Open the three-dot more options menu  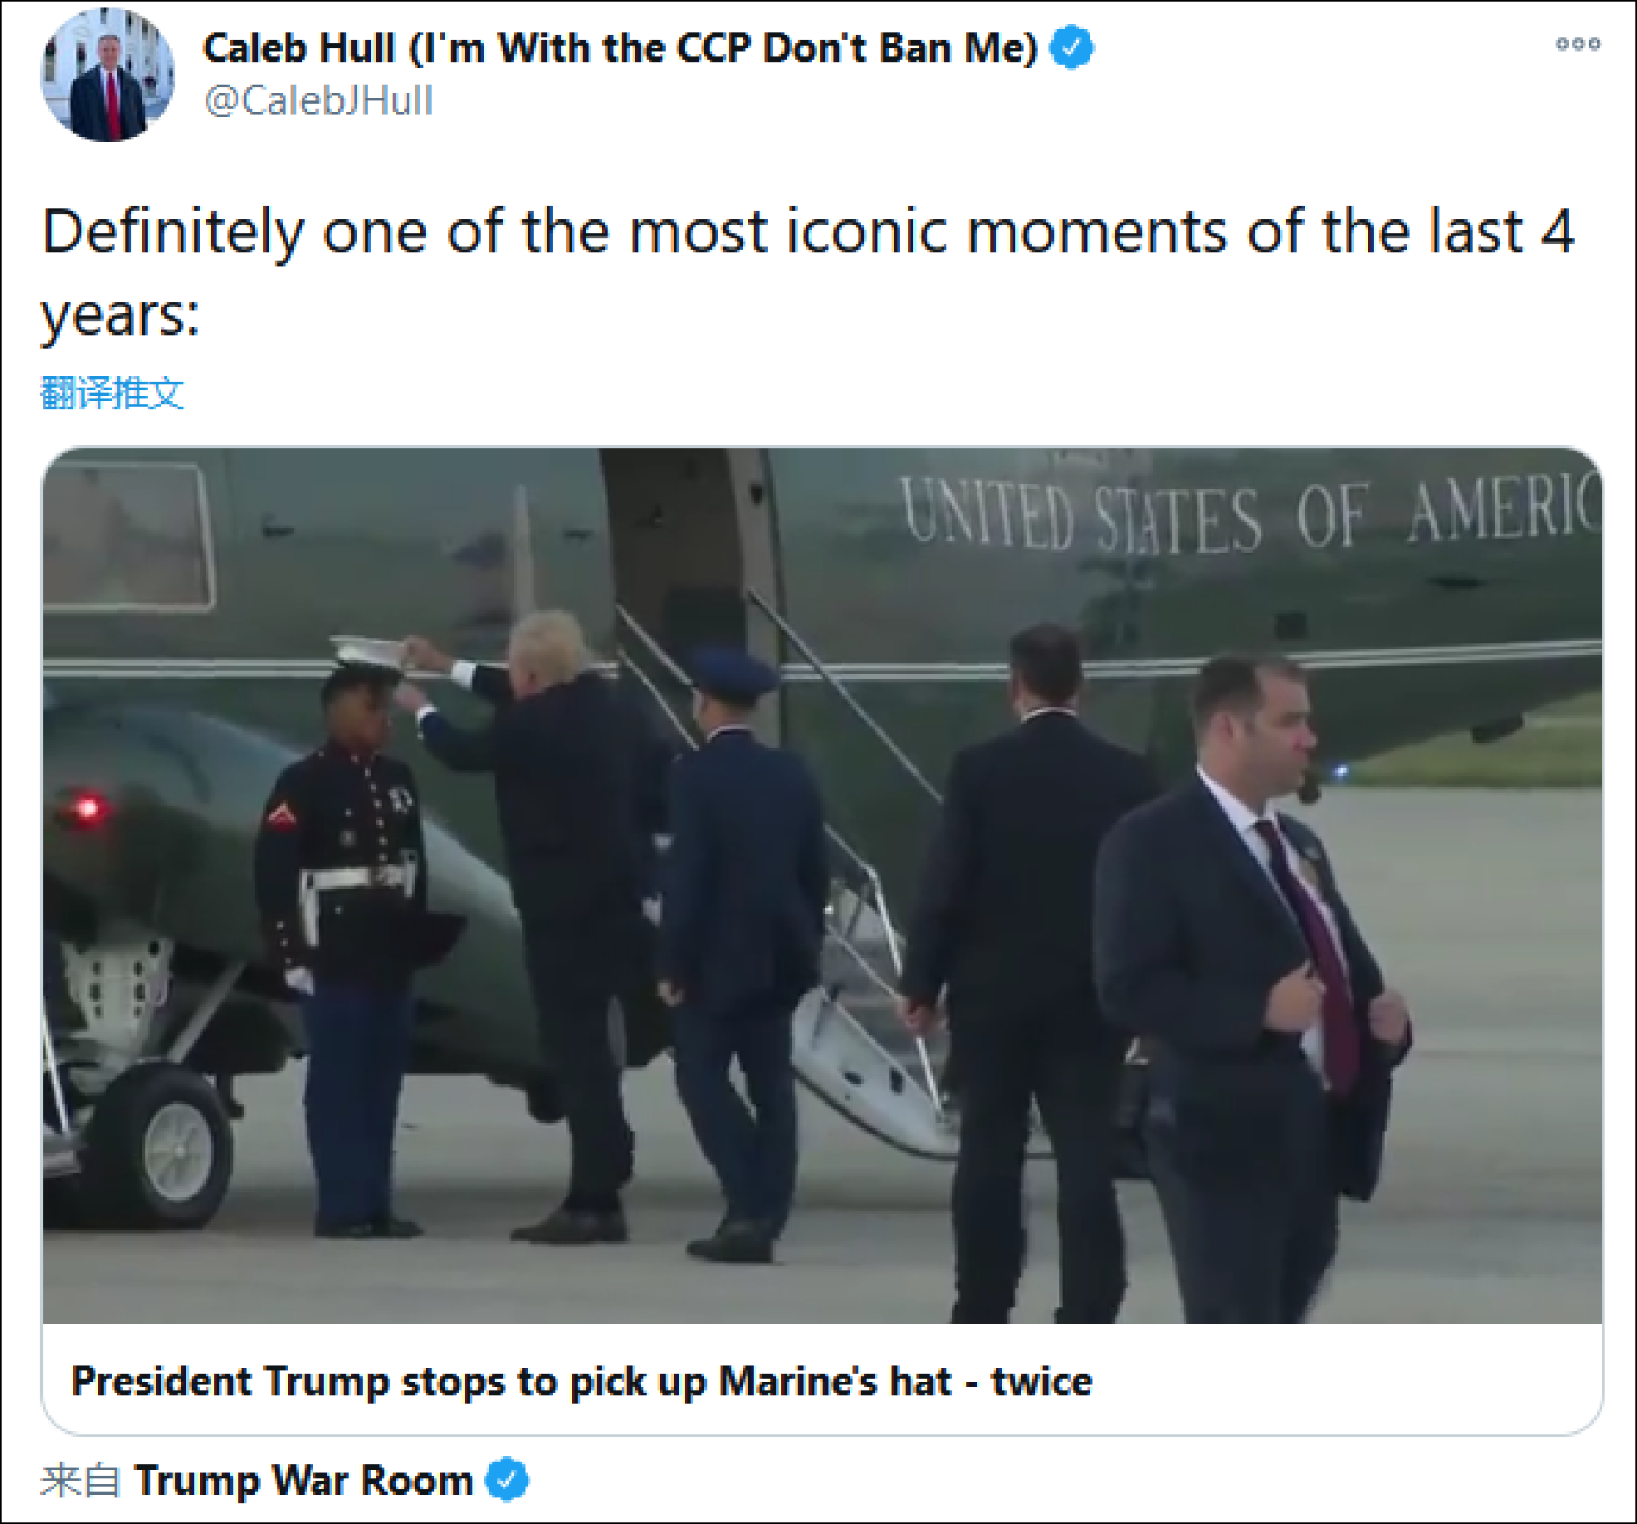1577,44
